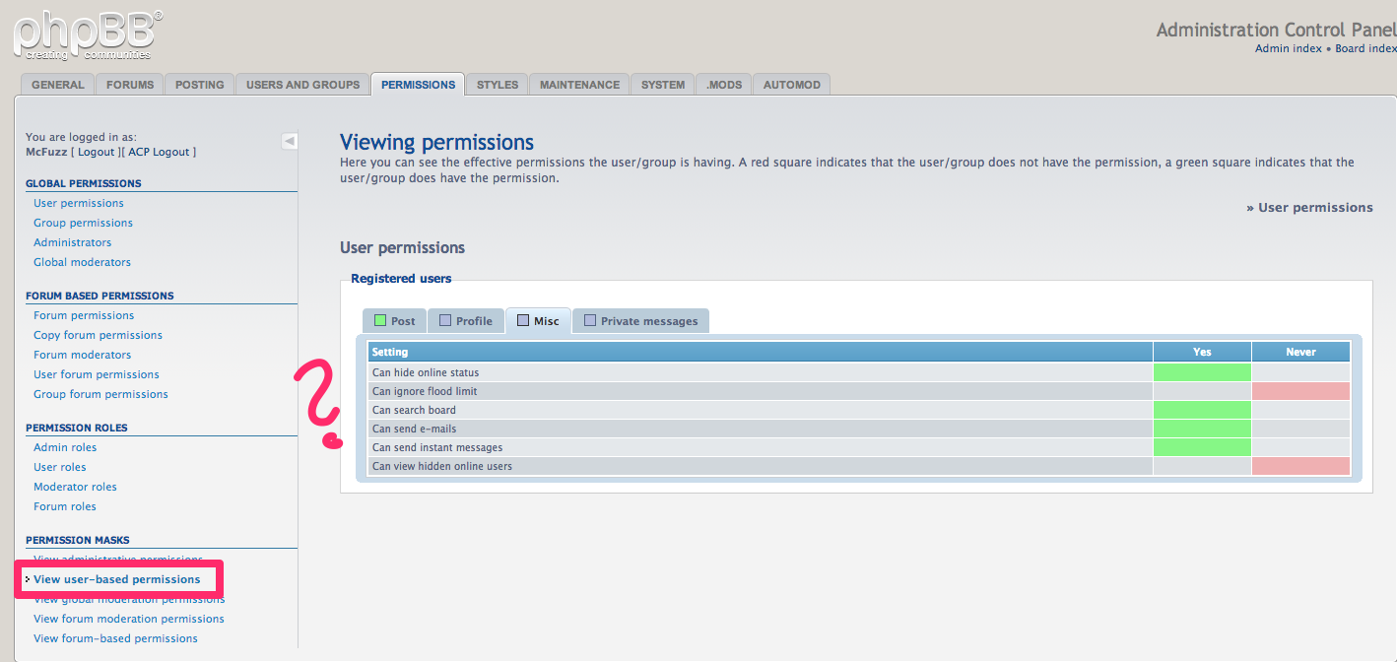Click green Yes cell for hide online status
1397x662 pixels.
tap(1202, 372)
